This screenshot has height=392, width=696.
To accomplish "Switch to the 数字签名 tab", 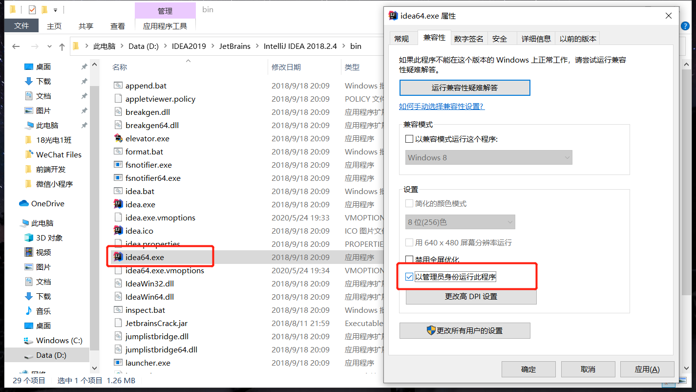I will click(x=468, y=39).
